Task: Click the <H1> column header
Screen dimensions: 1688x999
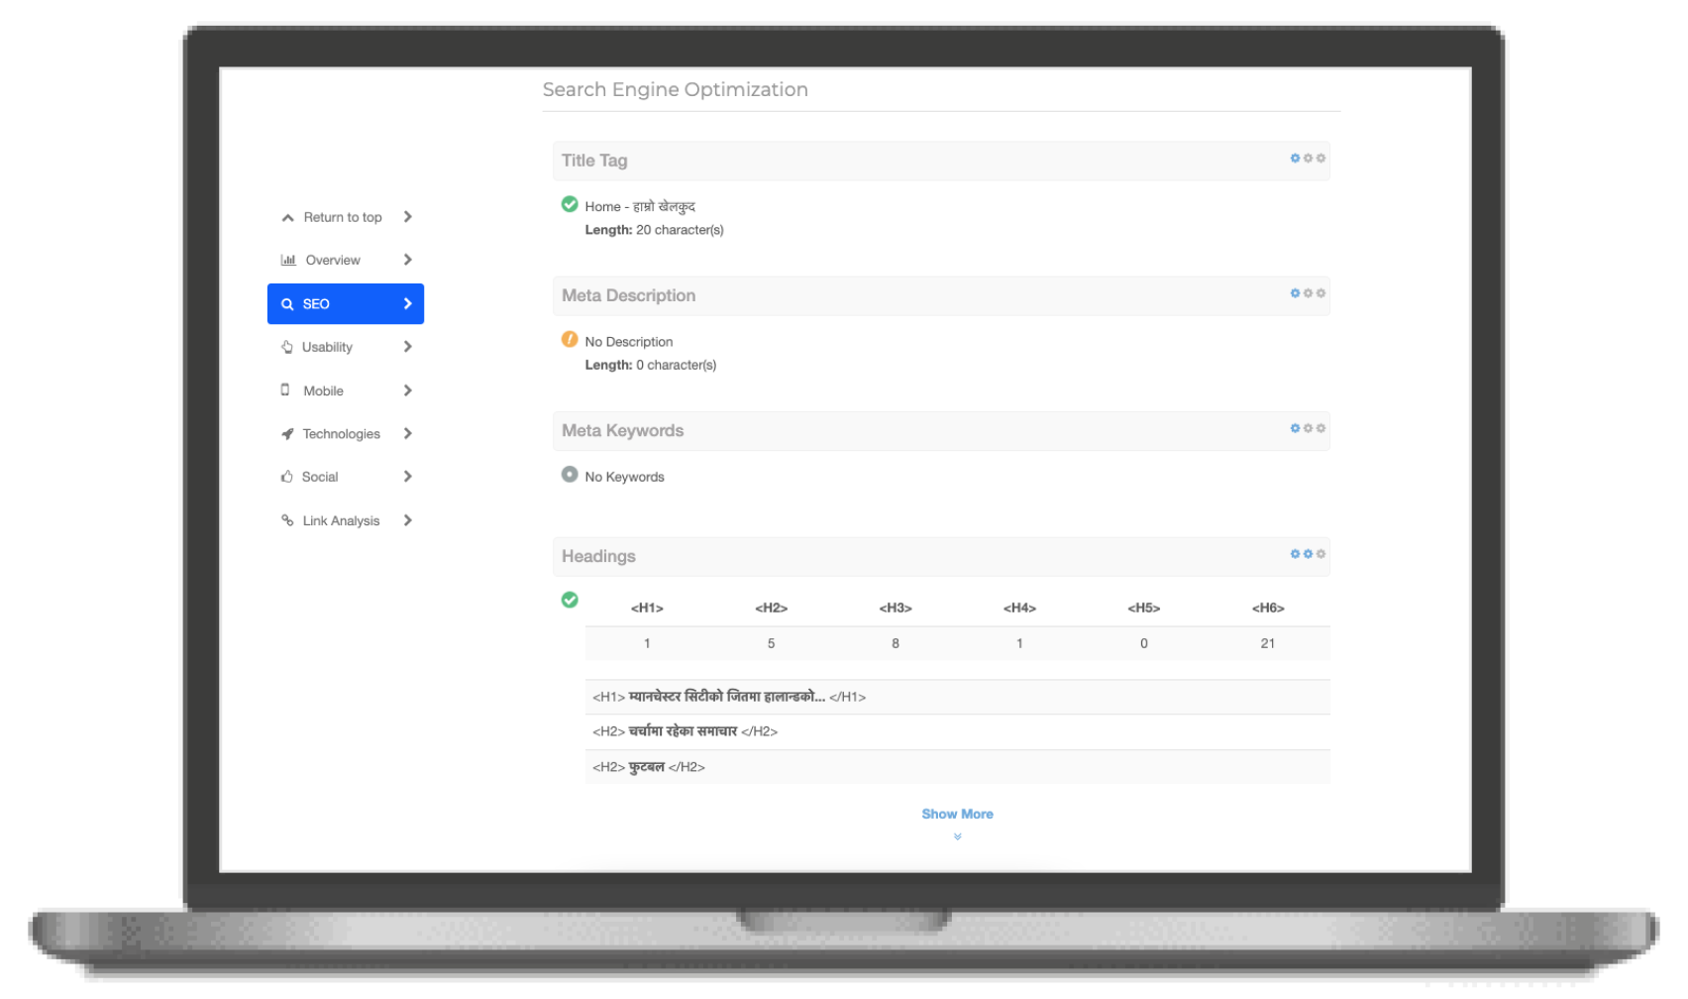Action: 647,608
